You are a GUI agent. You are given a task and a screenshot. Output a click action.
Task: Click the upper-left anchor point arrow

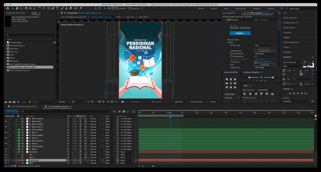click(227, 79)
